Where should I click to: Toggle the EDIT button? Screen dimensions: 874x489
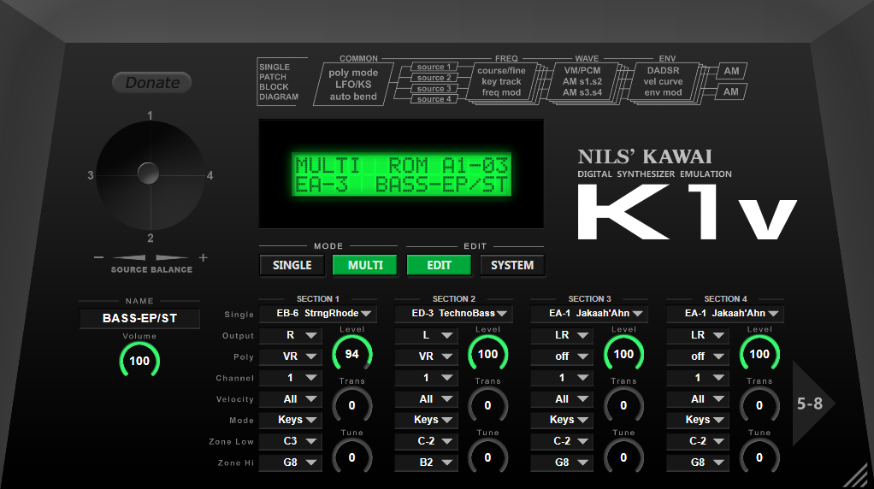coord(439,265)
